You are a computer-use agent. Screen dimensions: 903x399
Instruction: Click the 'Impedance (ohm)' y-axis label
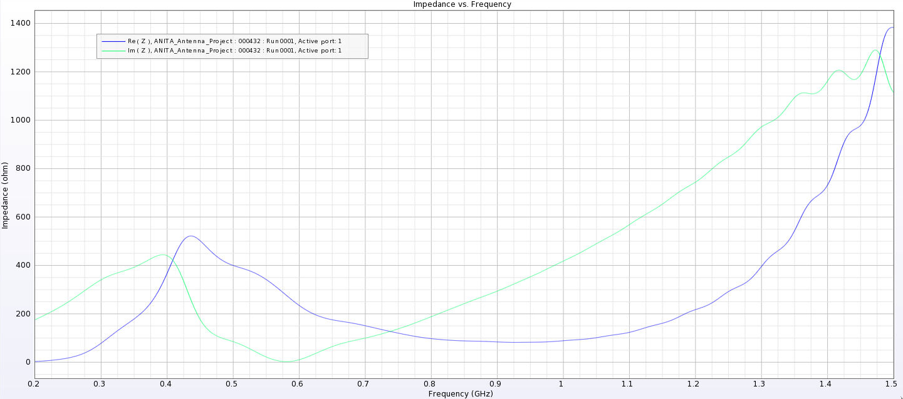point(5,195)
